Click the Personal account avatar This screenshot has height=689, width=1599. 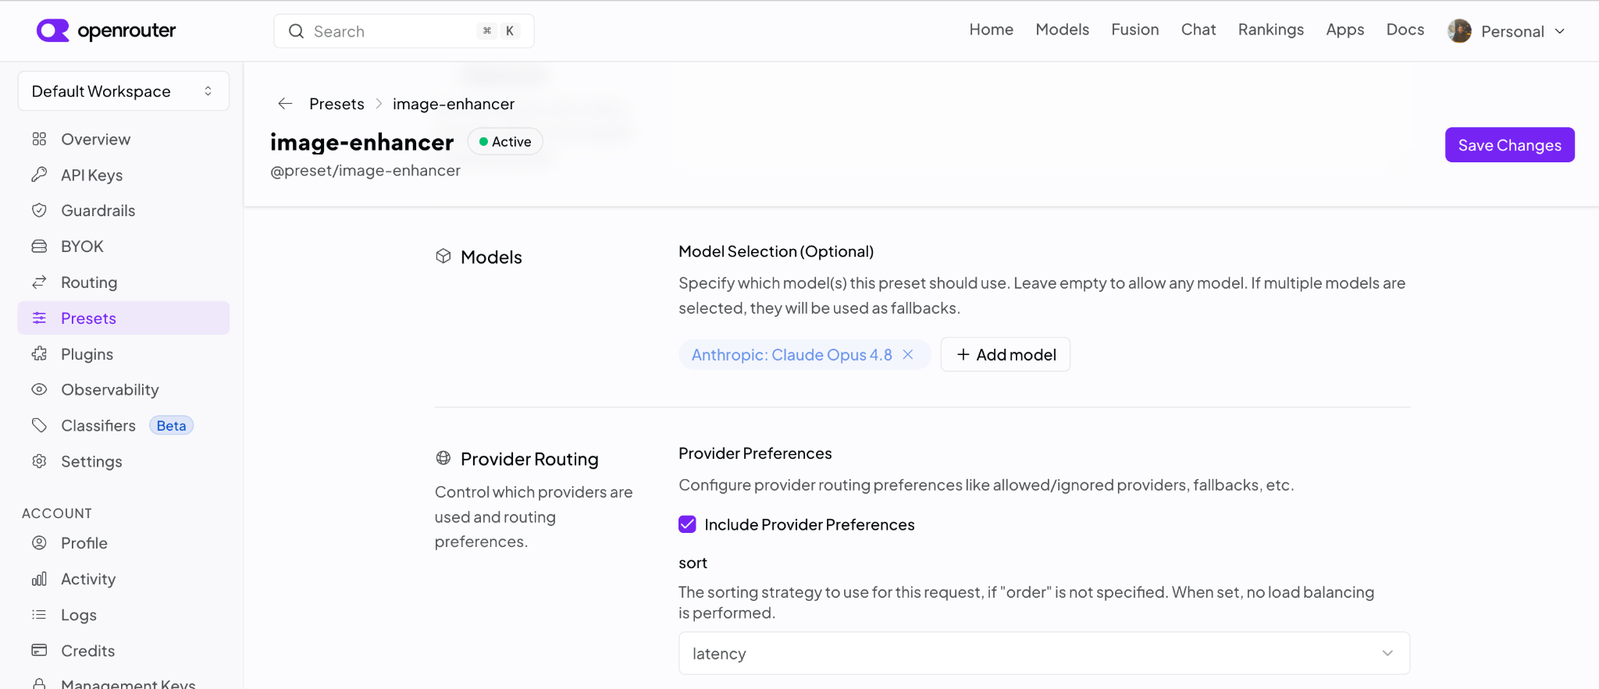[1459, 31]
